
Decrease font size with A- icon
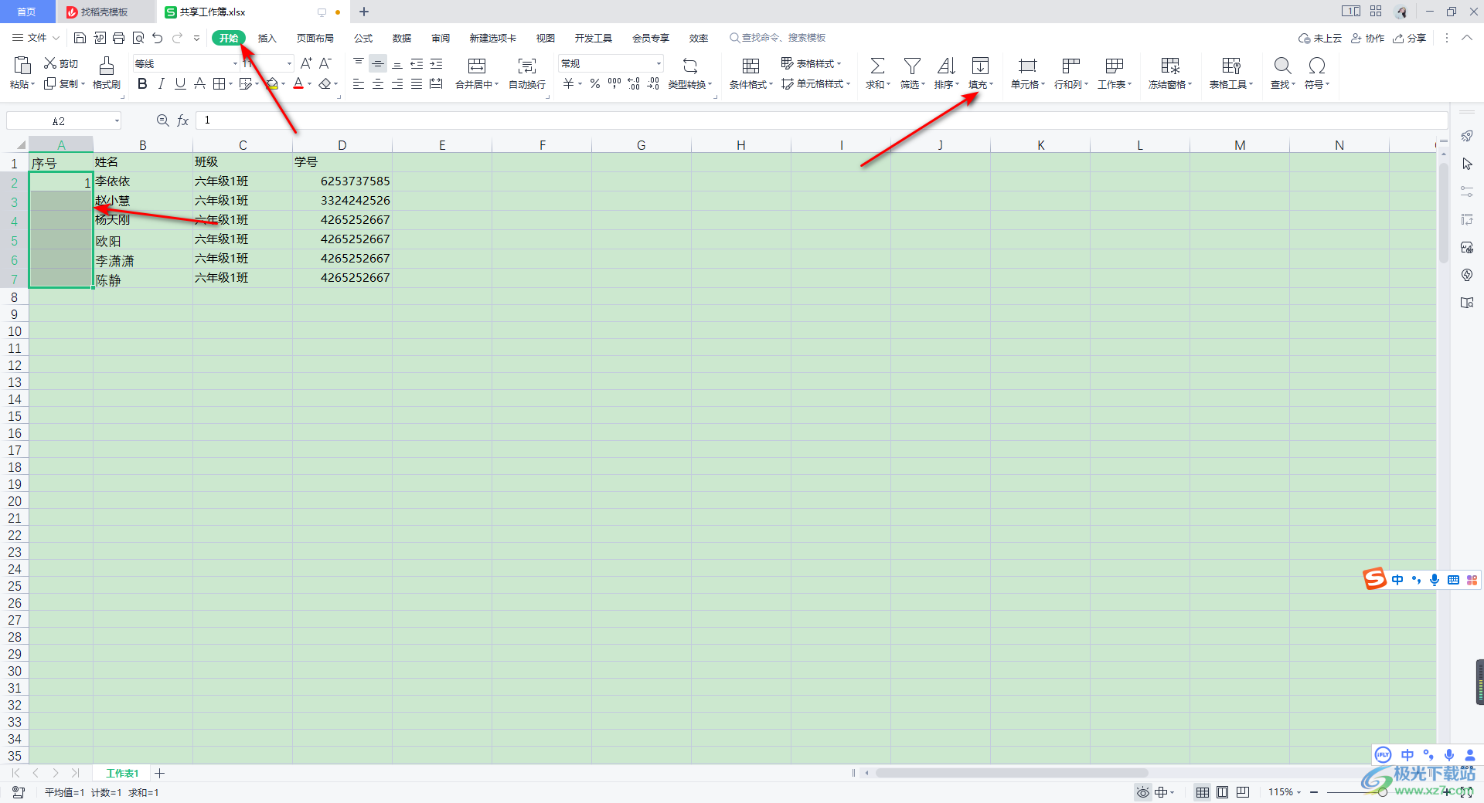click(325, 63)
